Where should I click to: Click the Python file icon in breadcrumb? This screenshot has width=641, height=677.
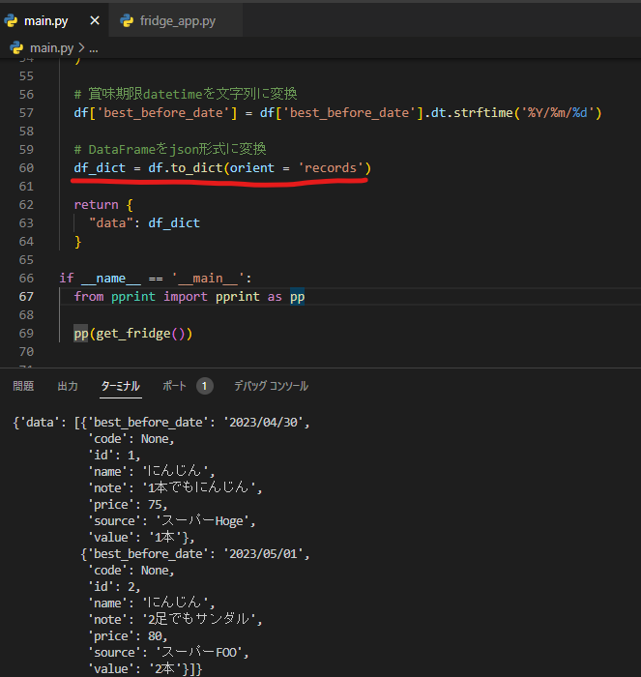point(16,47)
